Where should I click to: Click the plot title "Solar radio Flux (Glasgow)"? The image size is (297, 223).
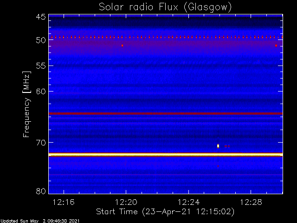[x=165, y=7]
